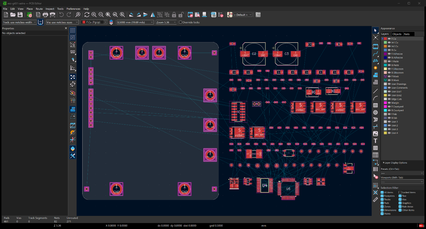426x229 pixels.
Task: Select the Add Vias tool
Action: (375, 68)
